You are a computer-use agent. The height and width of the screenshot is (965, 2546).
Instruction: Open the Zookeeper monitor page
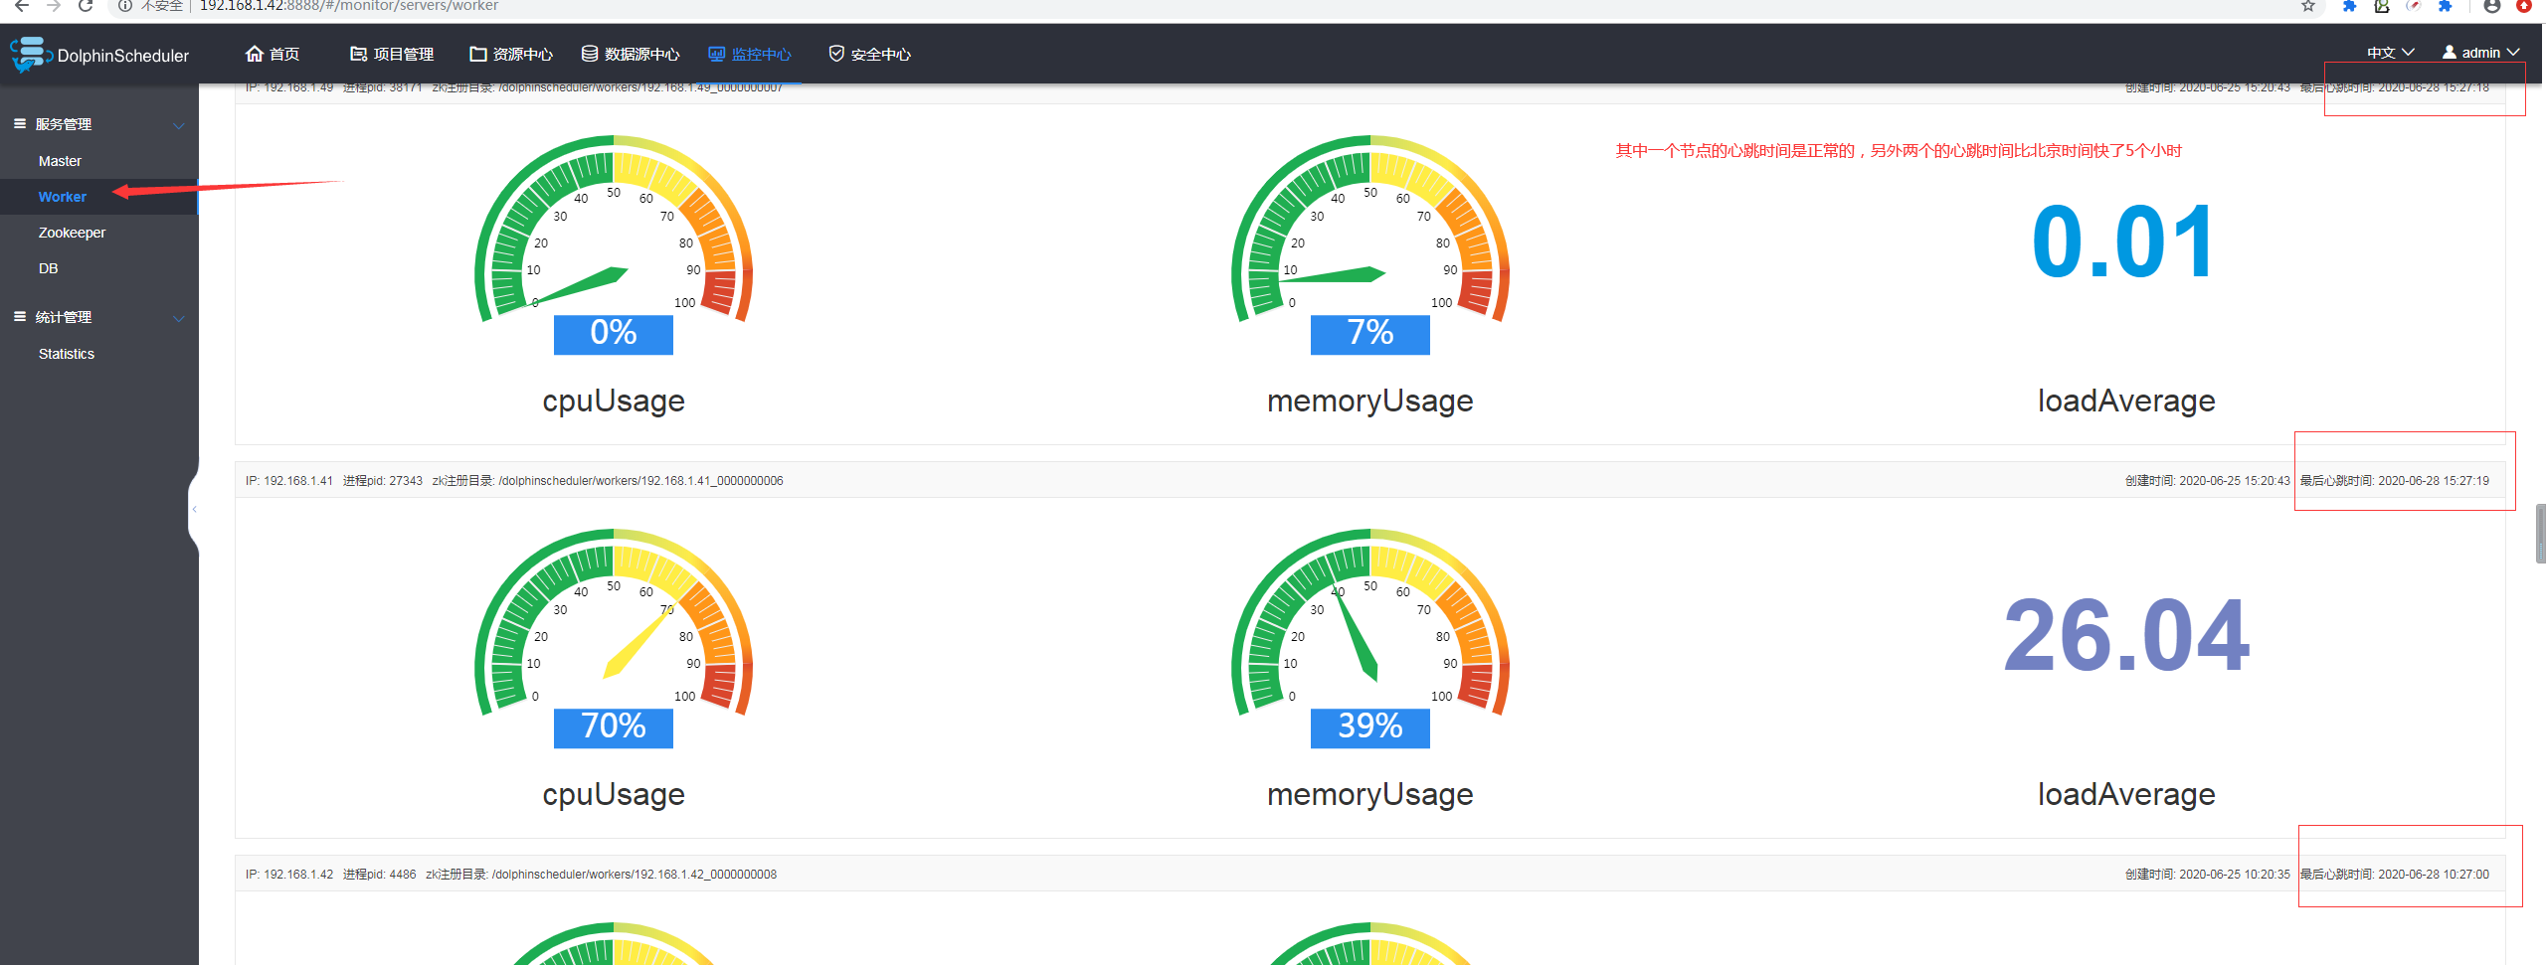72,233
